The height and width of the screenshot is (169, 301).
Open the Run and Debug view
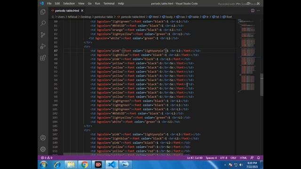(x=43, y=46)
